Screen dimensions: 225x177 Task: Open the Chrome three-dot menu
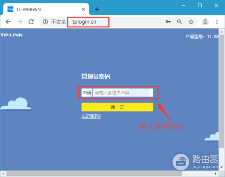tap(217, 22)
